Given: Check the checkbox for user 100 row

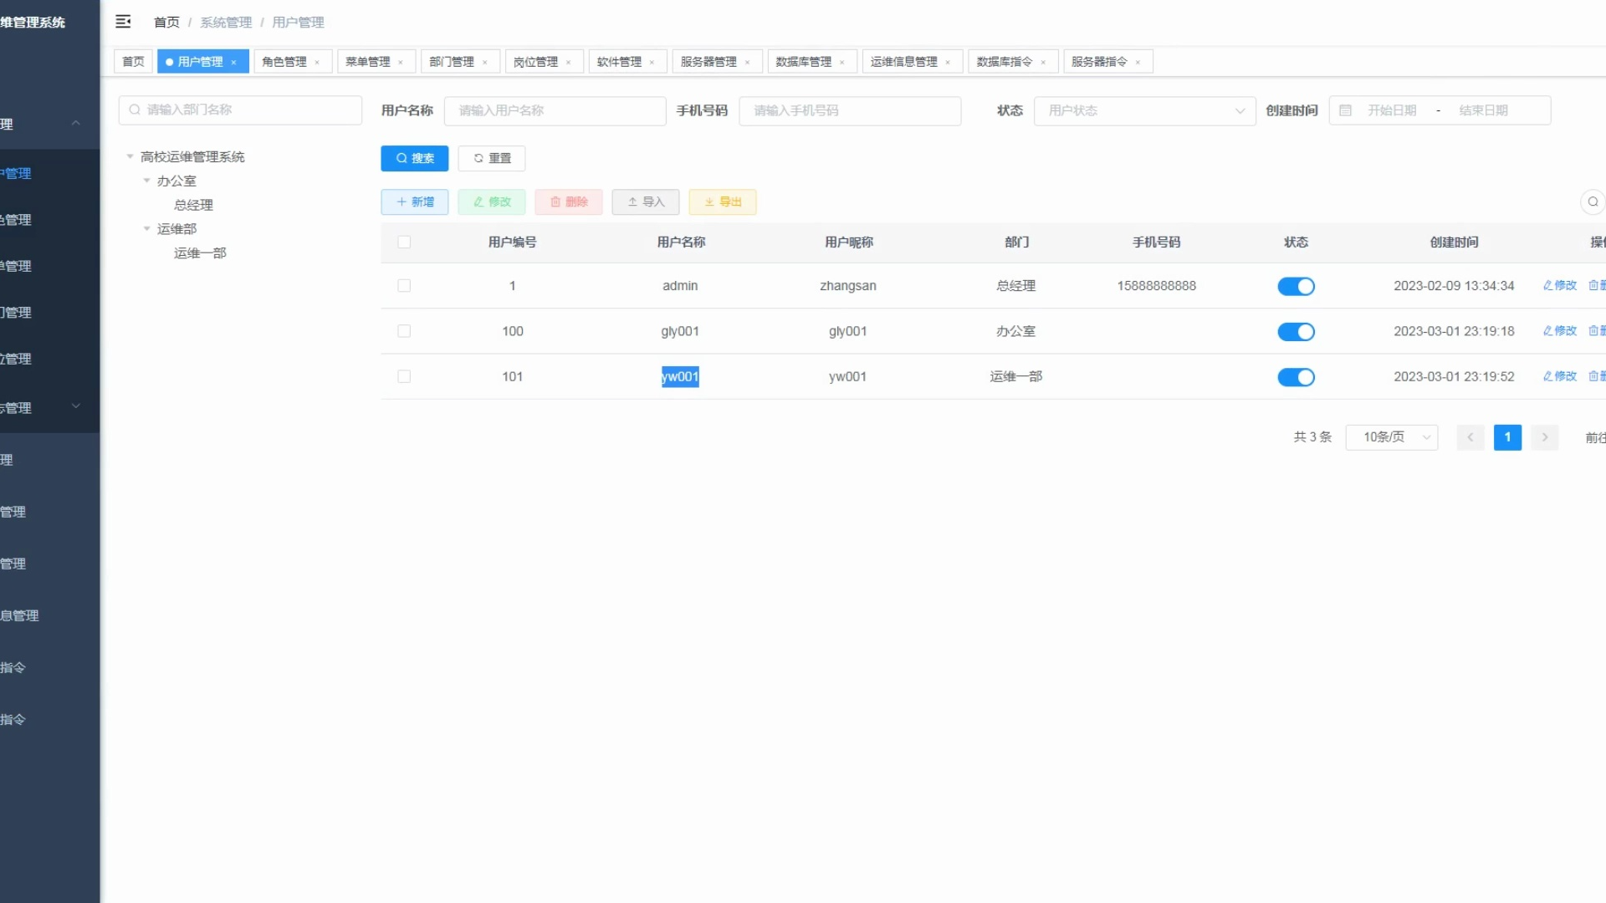Looking at the screenshot, I should click(x=404, y=331).
